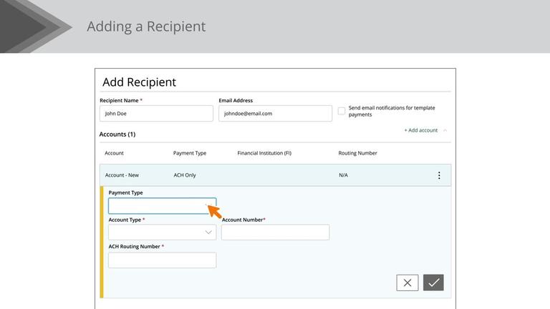The height and width of the screenshot is (309, 550).
Task: Click the Account column header
Action: [114, 153]
